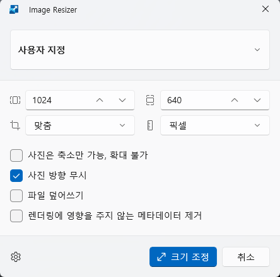Click the ruler unit icon
This screenshot has height=277, width=280.
tap(150, 125)
